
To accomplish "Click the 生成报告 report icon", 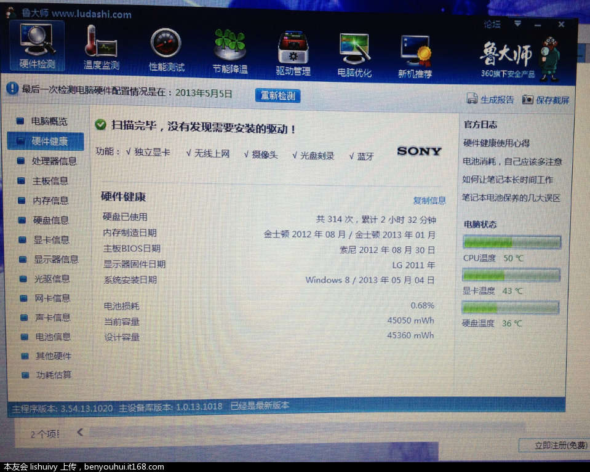I will [472, 98].
